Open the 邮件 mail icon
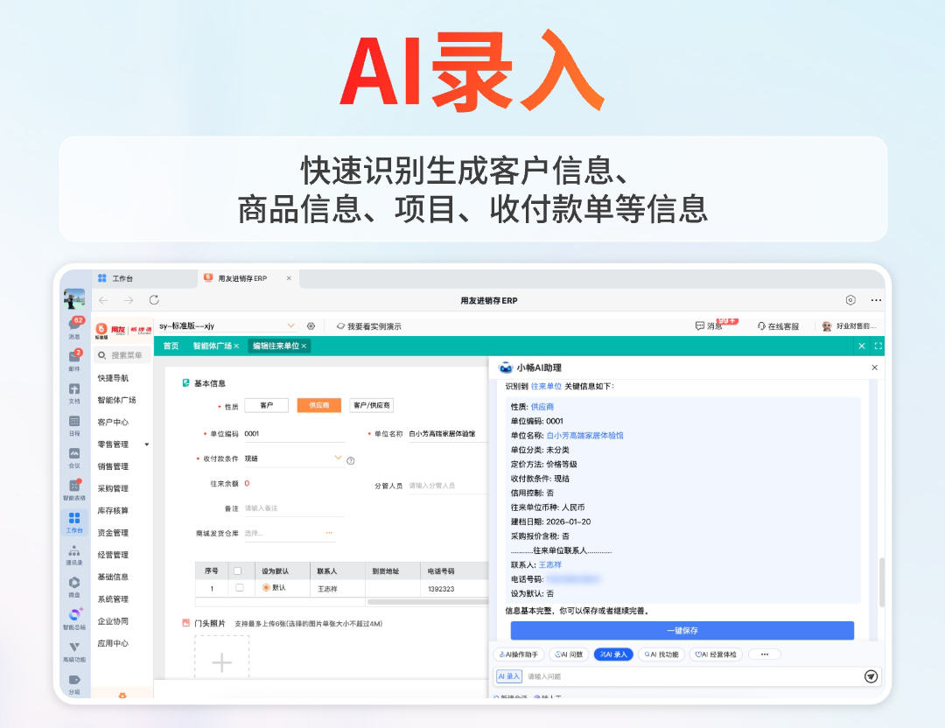This screenshot has width=945, height=728. coord(74,357)
